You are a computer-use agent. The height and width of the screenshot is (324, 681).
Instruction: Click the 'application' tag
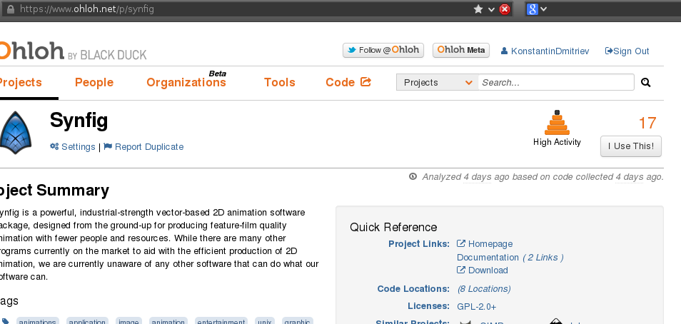pos(87,321)
